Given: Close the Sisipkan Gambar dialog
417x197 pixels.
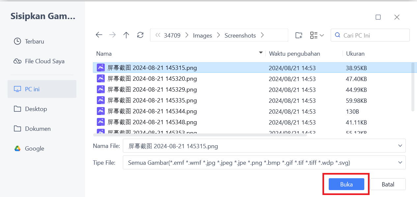Looking at the screenshot, I should [x=397, y=17].
